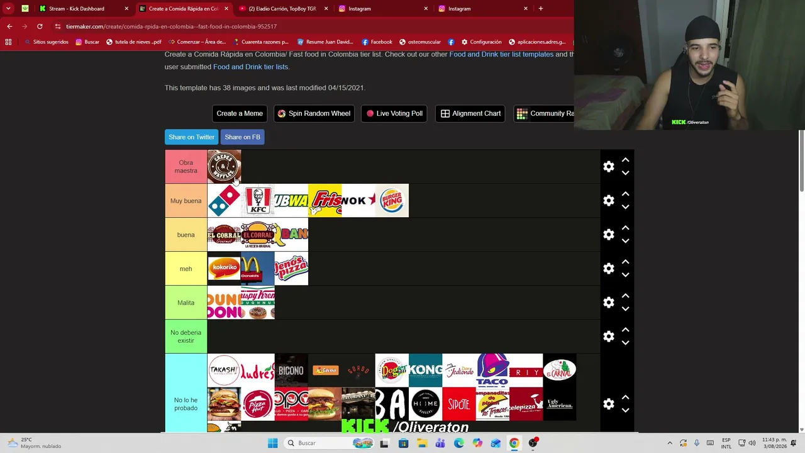805x453 pixels.
Task: Click the Malita tier label
Action: point(186,303)
